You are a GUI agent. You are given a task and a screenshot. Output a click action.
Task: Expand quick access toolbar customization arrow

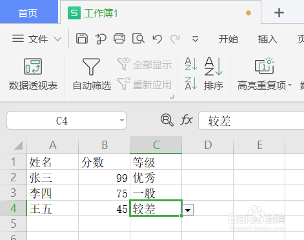195,39
